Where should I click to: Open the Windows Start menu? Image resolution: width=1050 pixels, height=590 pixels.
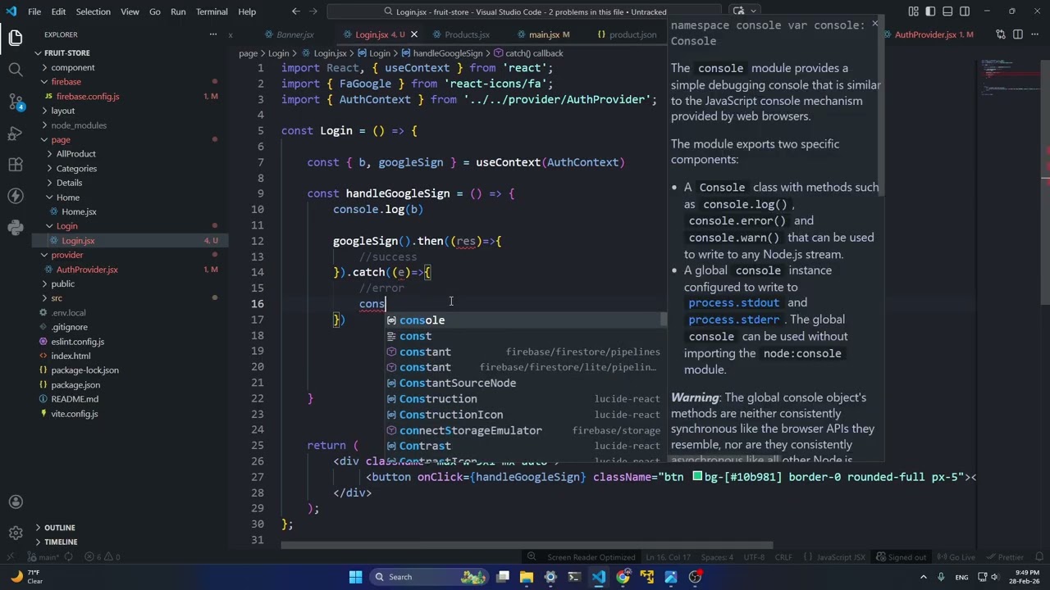coord(355,577)
